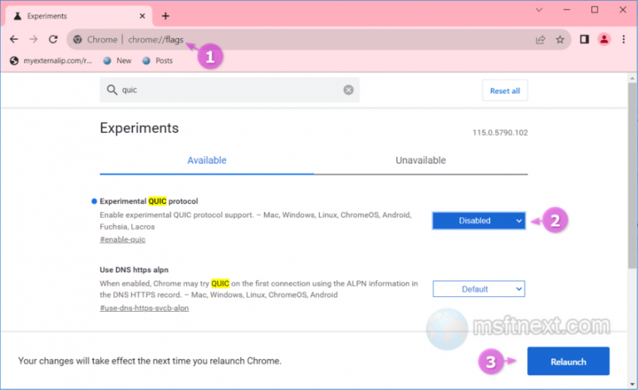Open the #enable-quic anchor link

(122, 239)
